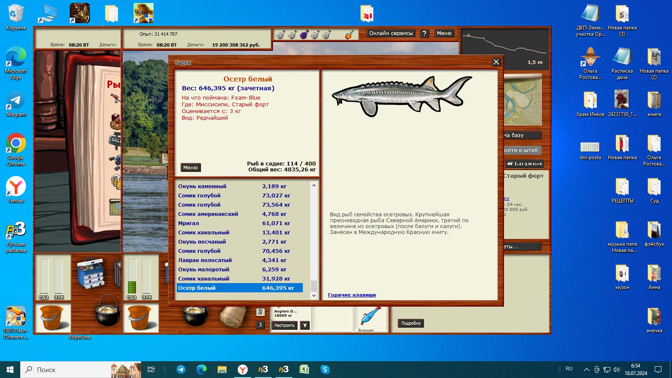672x378 pixels.
Task: Open the Меню button in Садок panel
Action: [191, 168]
